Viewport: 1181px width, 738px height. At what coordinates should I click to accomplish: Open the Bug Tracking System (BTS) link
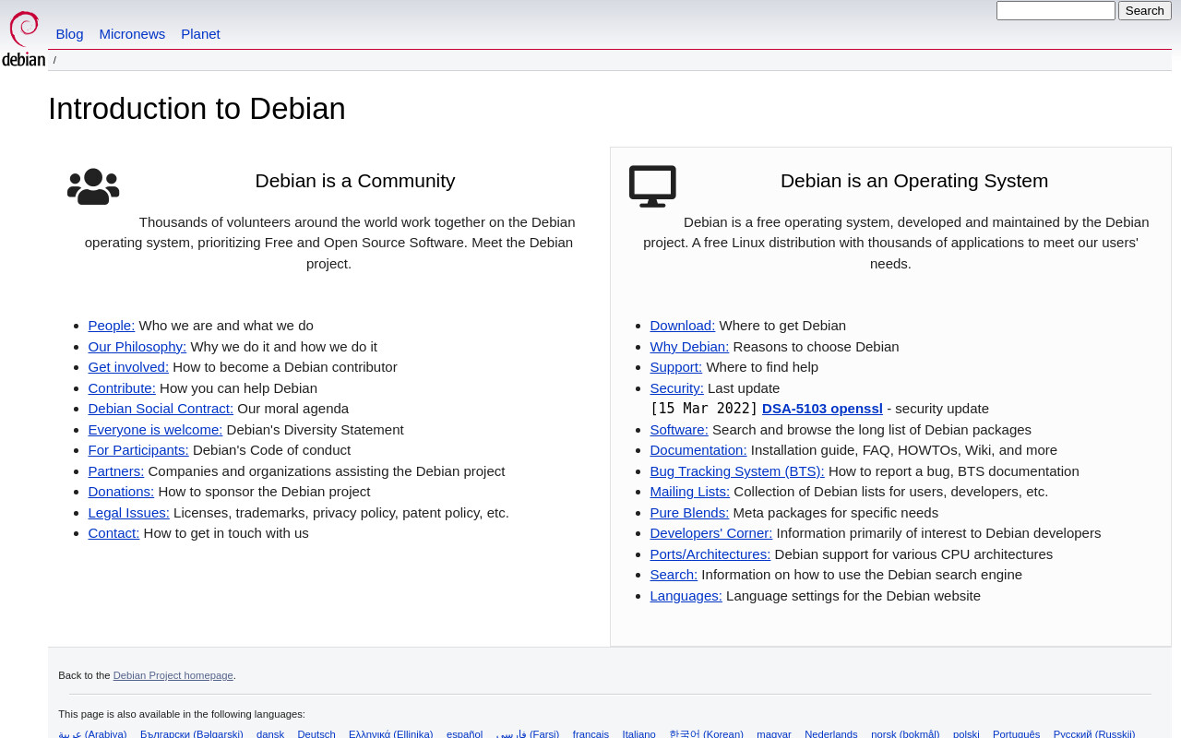tap(737, 471)
